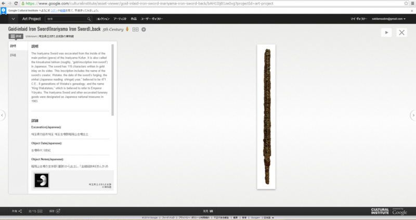Screen dimensions: 416x220
Task: Click the 'Object Date(Japanese):' heading
Action: (46, 144)
